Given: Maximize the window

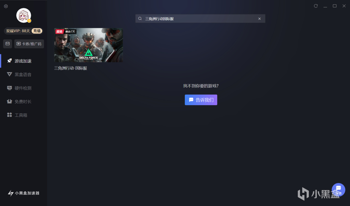Looking at the screenshot, I should click(334, 6).
